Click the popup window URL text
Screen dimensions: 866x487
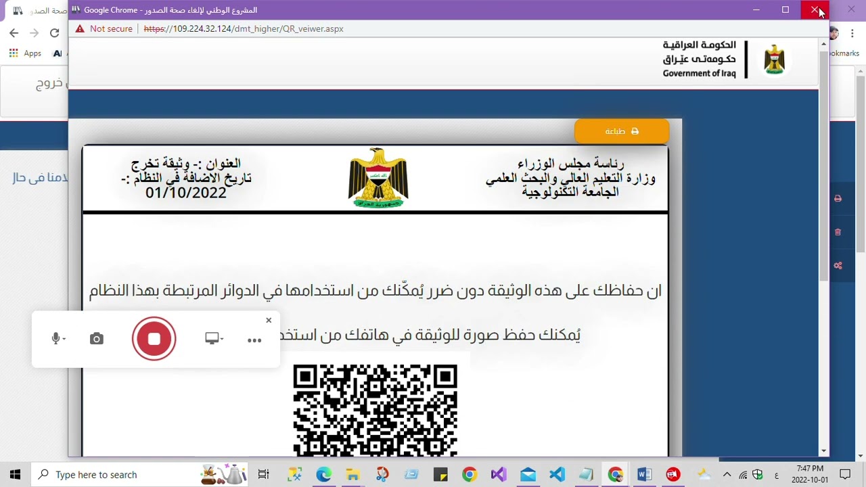pos(244,29)
